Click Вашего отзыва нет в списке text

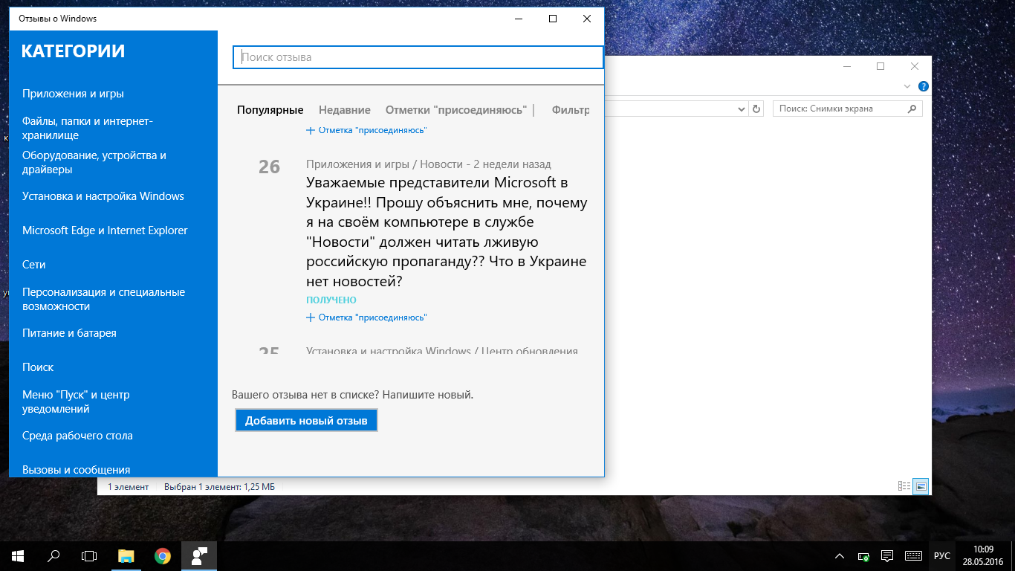coord(352,395)
